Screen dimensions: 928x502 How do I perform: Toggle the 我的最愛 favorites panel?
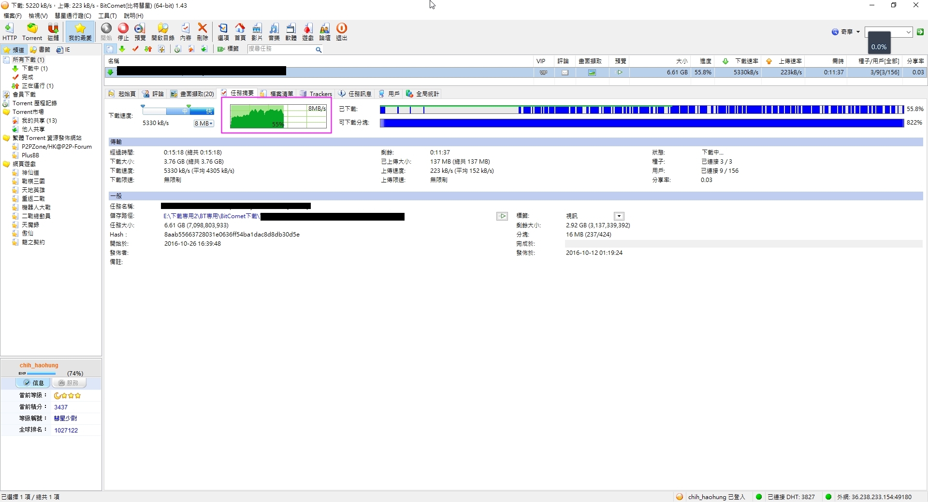tap(80, 32)
